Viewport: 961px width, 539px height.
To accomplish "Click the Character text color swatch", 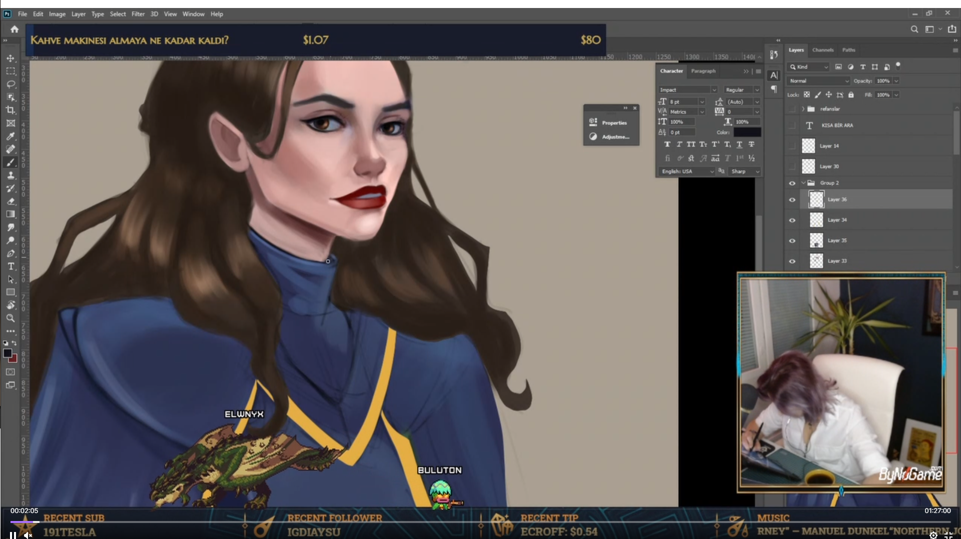I will tap(747, 132).
